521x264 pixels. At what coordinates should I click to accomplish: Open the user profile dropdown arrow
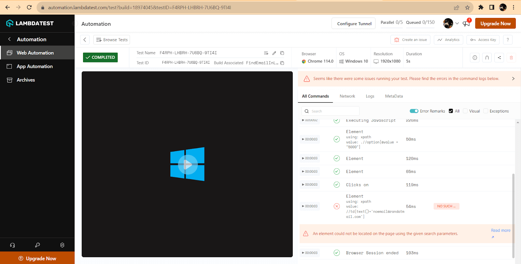tap(457, 23)
